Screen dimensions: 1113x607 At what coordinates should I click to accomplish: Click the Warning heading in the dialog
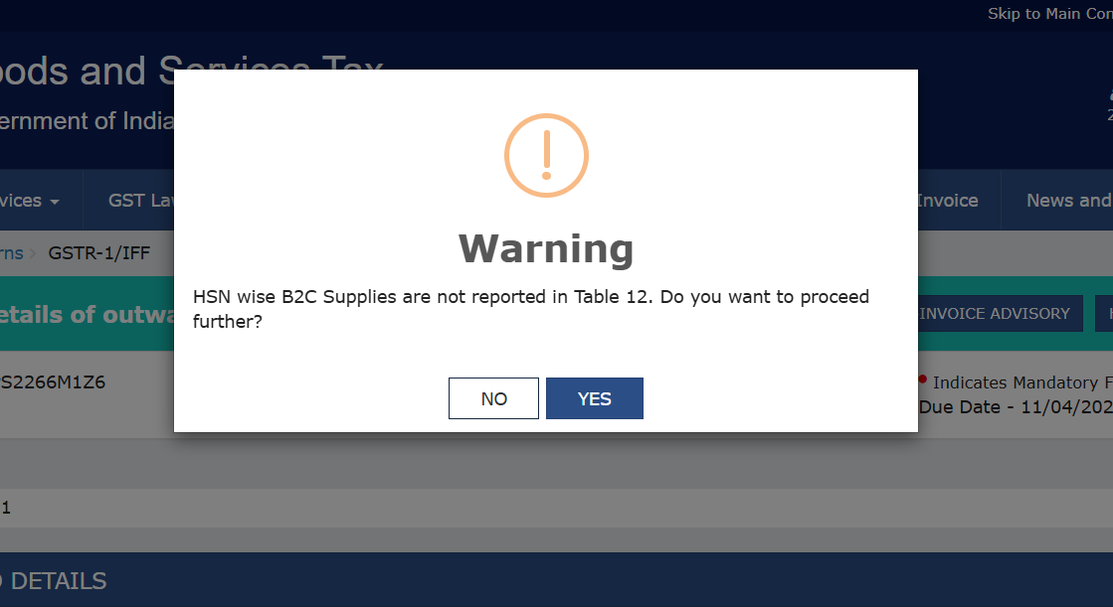tap(545, 247)
